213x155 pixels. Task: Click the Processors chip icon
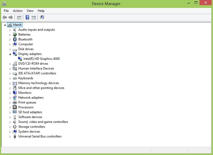pyautogui.click(x=15, y=107)
